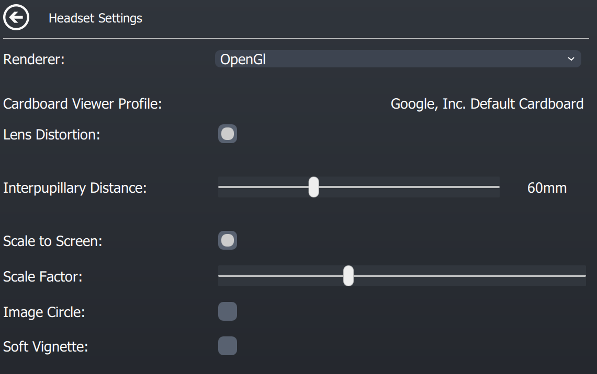597x374 pixels.
Task: Click the Image Circle label
Action: tap(44, 312)
